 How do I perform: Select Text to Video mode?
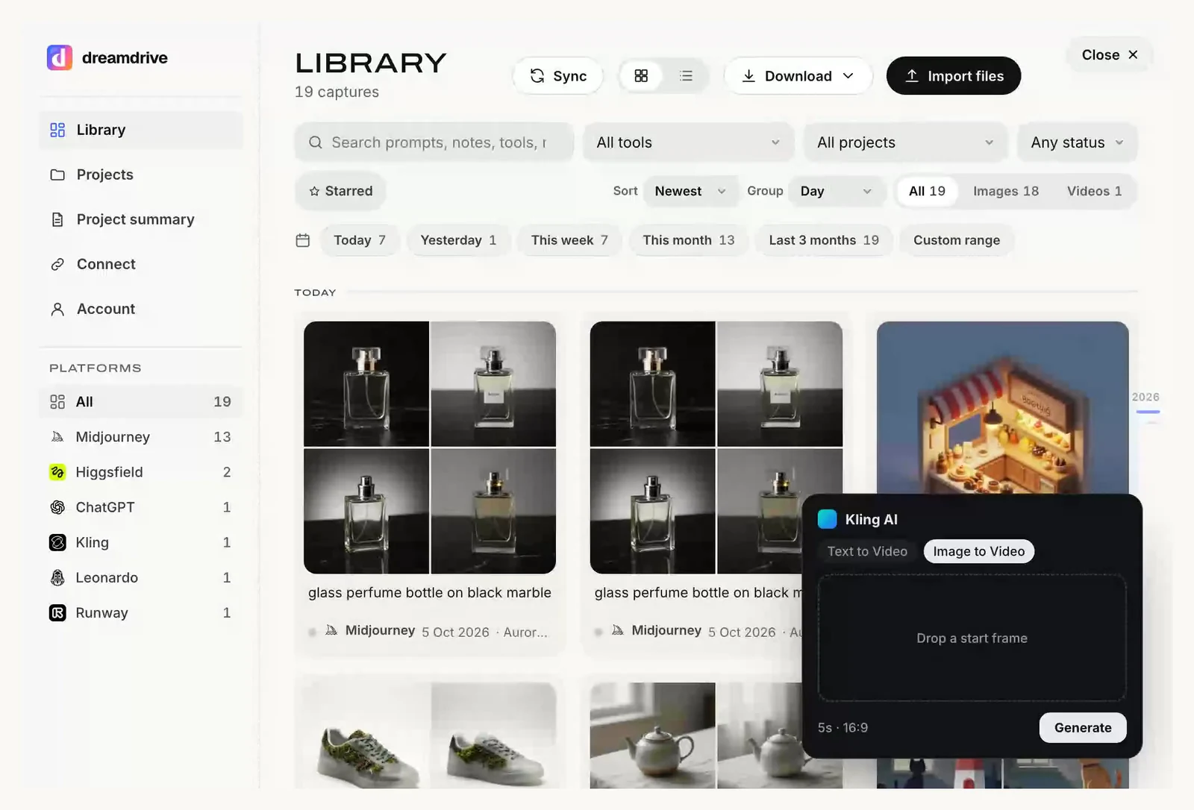(x=867, y=551)
